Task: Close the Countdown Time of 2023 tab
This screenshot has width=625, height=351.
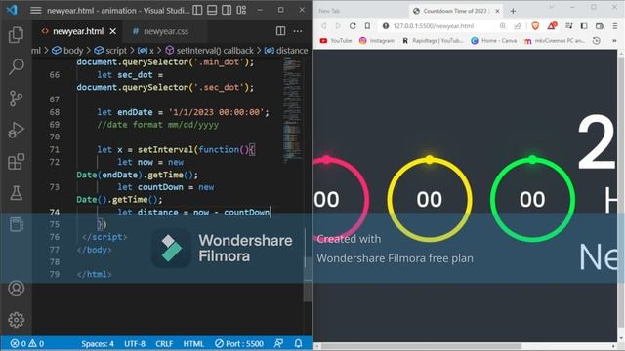Action: point(497,11)
